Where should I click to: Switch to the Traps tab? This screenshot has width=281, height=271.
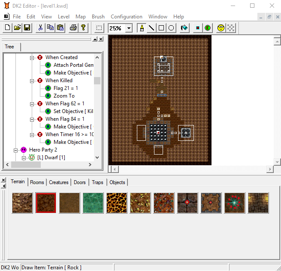coord(97,182)
